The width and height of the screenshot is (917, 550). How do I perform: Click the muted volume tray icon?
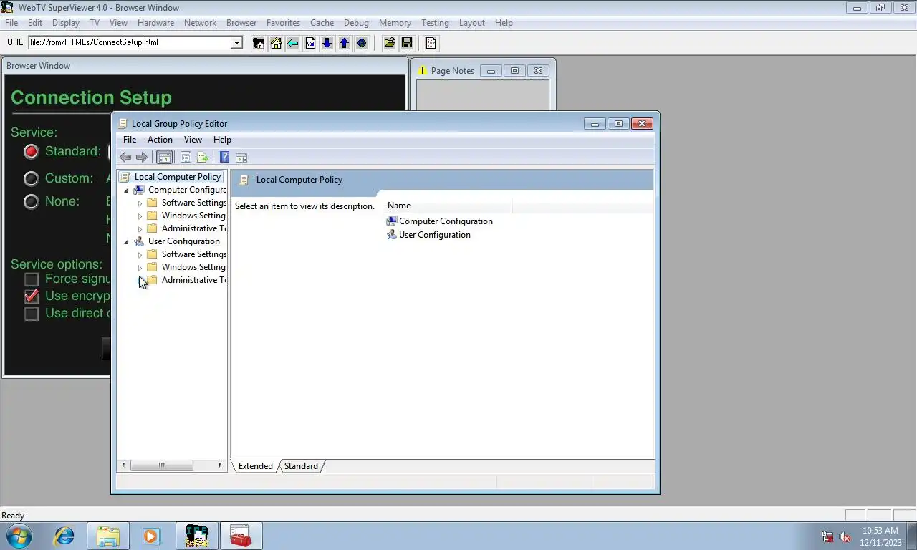coord(845,536)
